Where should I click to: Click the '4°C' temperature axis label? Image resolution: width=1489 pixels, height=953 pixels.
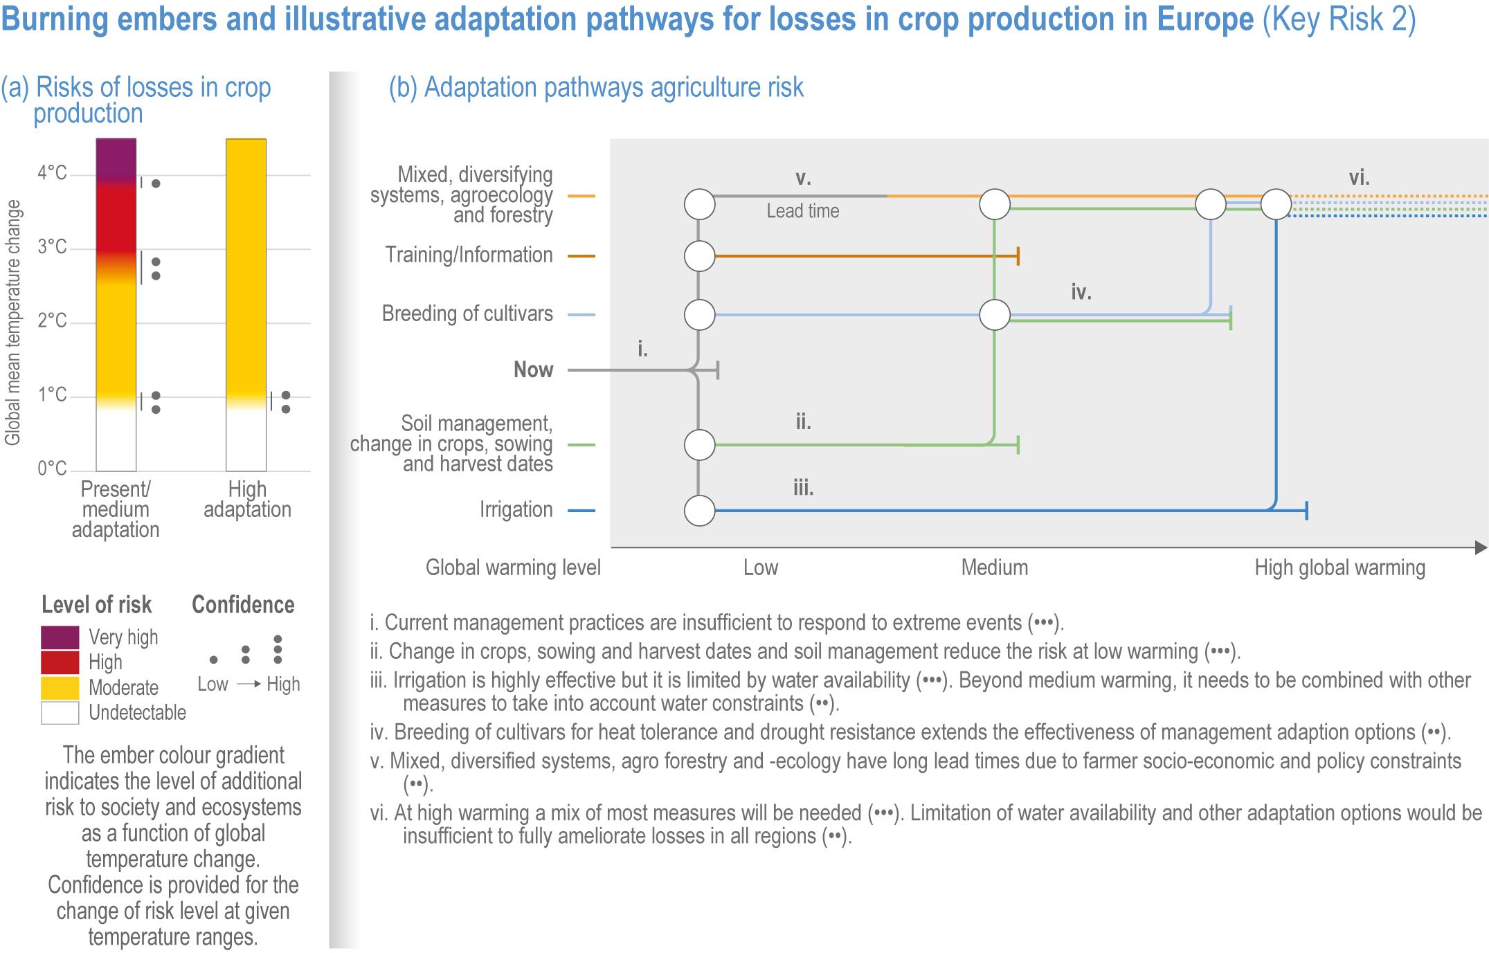[53, 172]
